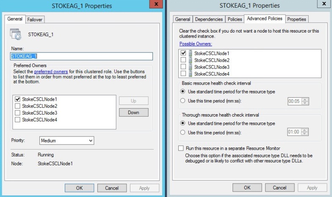Enable Run this resource in separate Resource Monitor
This screenshot has height=197, width=332.
click(182, 148)
